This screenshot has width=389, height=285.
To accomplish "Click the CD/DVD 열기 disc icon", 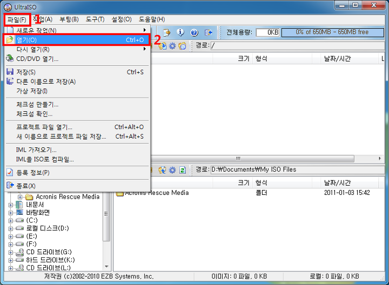I will pyautogui.click(x=10, y=58).
